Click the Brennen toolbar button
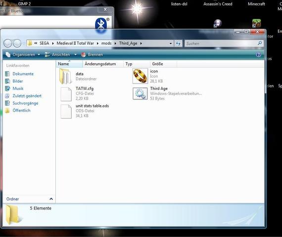This screenshot has height=237, width=282. click(92, 55)
